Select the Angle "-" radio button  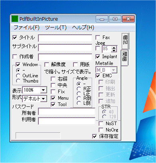pyautogui.click(x=79, y=84)
